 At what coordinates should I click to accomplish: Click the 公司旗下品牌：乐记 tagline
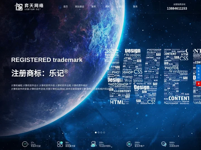pos(33,9)
